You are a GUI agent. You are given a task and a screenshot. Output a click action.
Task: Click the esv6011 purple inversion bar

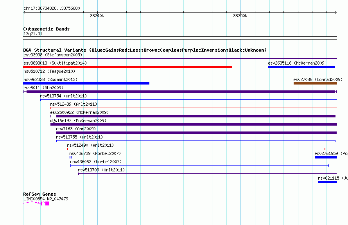click(180, 92)
